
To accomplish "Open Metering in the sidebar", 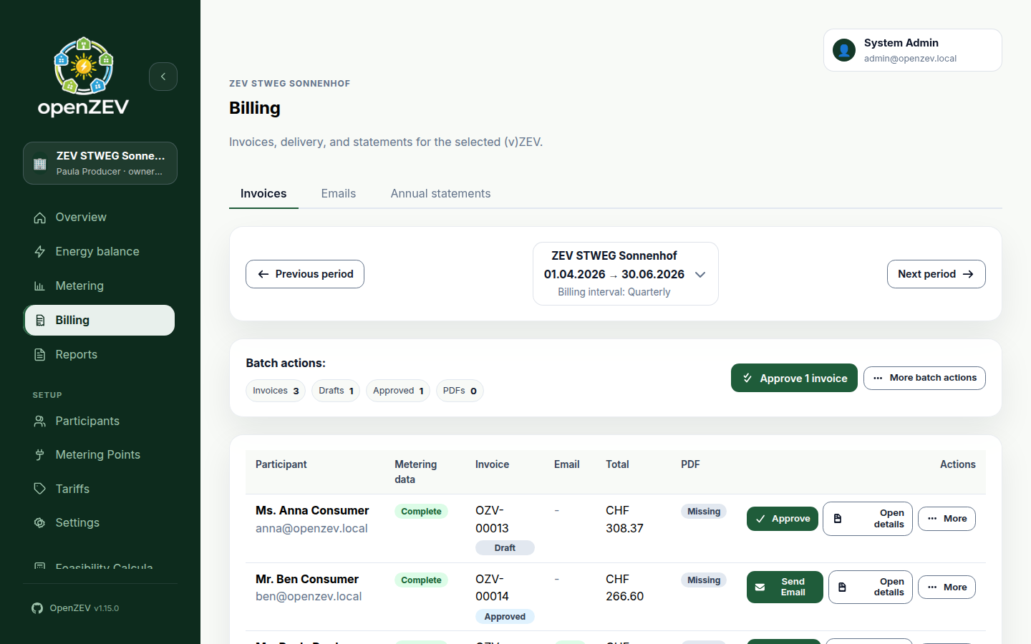I will point(100,286).
